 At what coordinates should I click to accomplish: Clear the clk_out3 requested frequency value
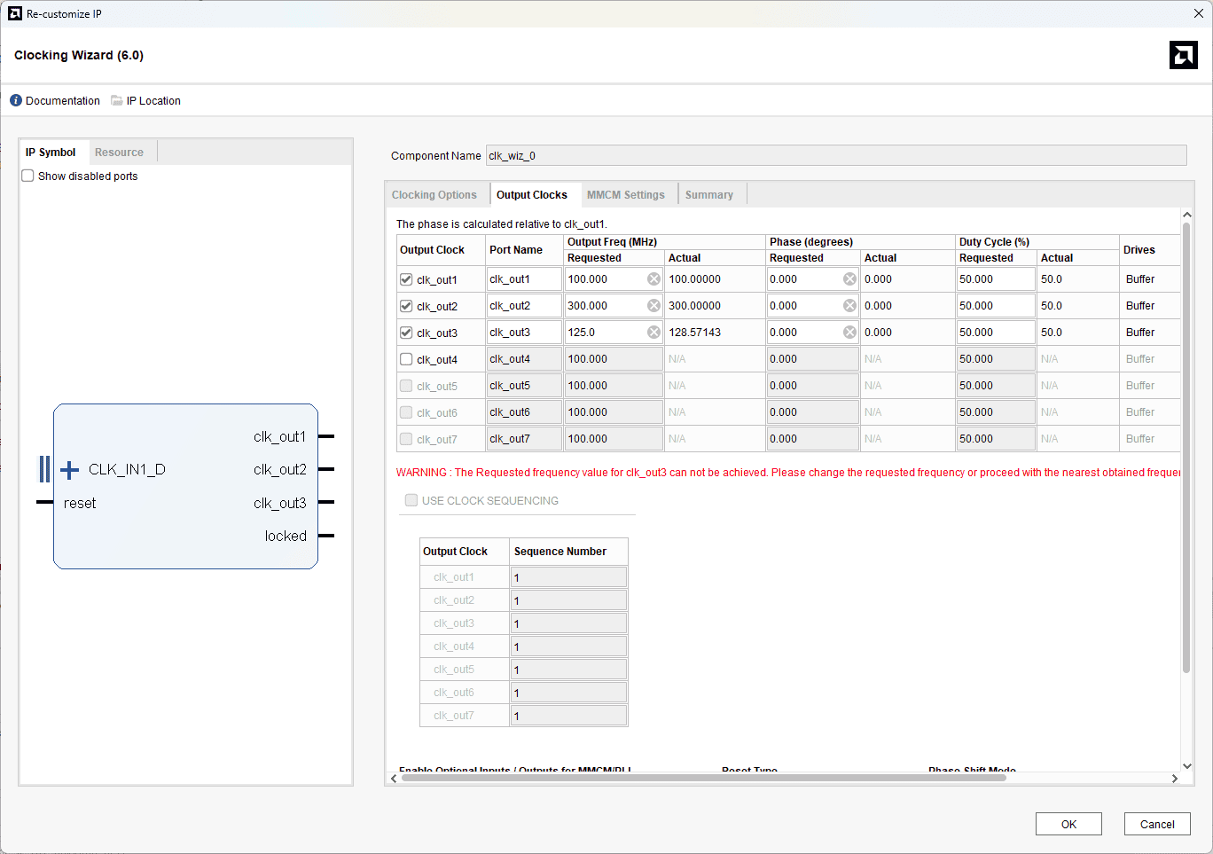click(653, 333)
